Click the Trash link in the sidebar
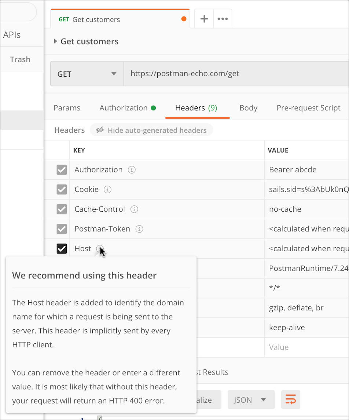This screenshot has width=349, height=420. pyautogui.click(x=20, y=59)
